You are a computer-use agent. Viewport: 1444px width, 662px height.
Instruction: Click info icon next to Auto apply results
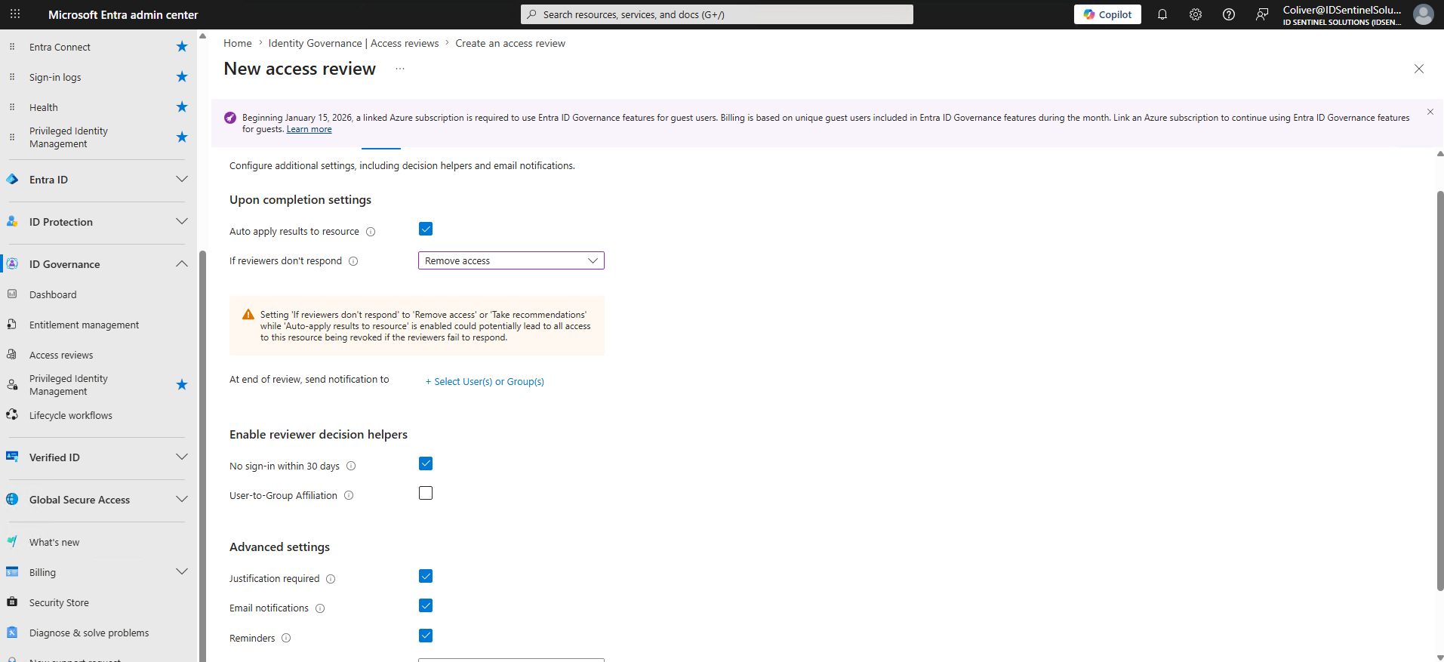(x=371, y=232)
